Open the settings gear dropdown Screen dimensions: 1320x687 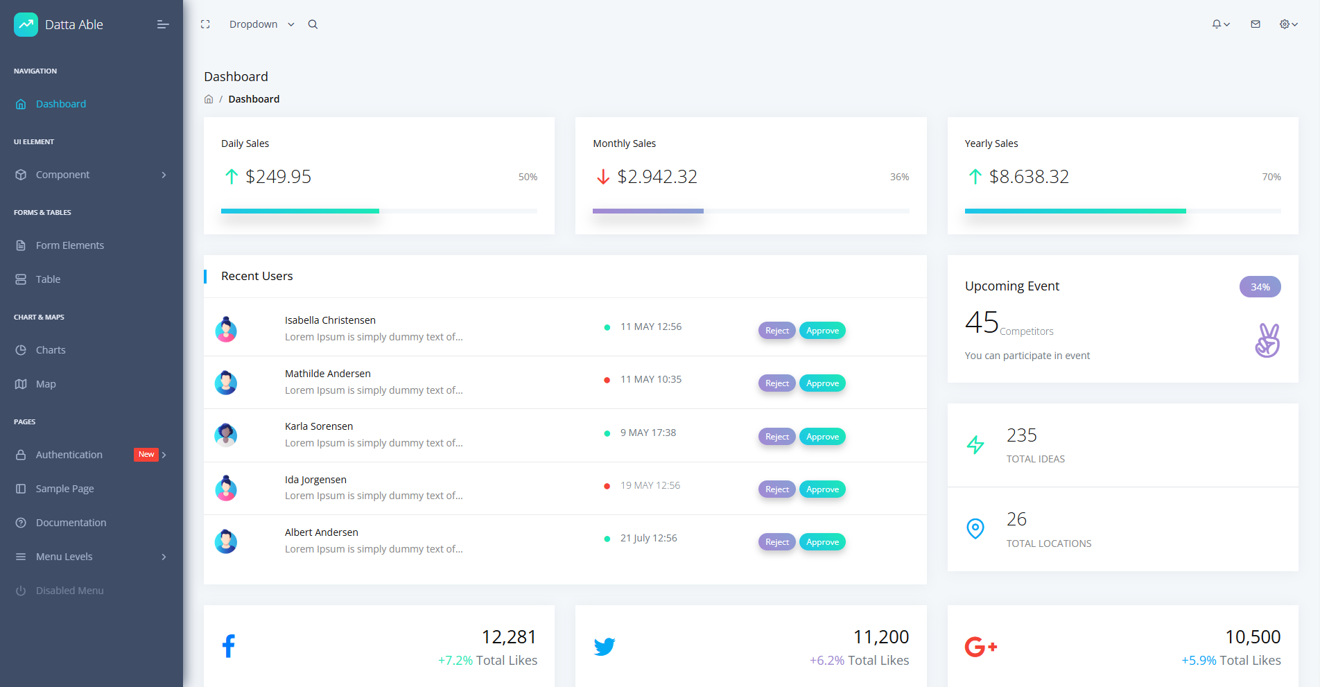[x=1288, y=24]
